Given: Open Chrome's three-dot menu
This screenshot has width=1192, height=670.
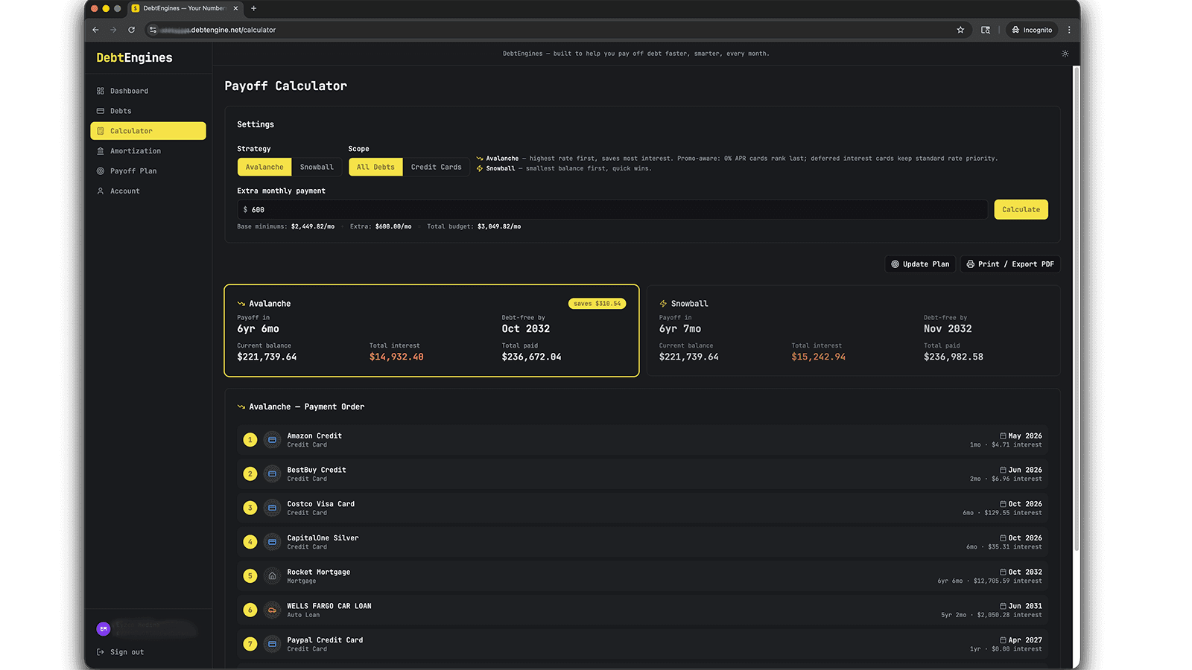Looking at the screenshot, I should [x=1069, y=30].
